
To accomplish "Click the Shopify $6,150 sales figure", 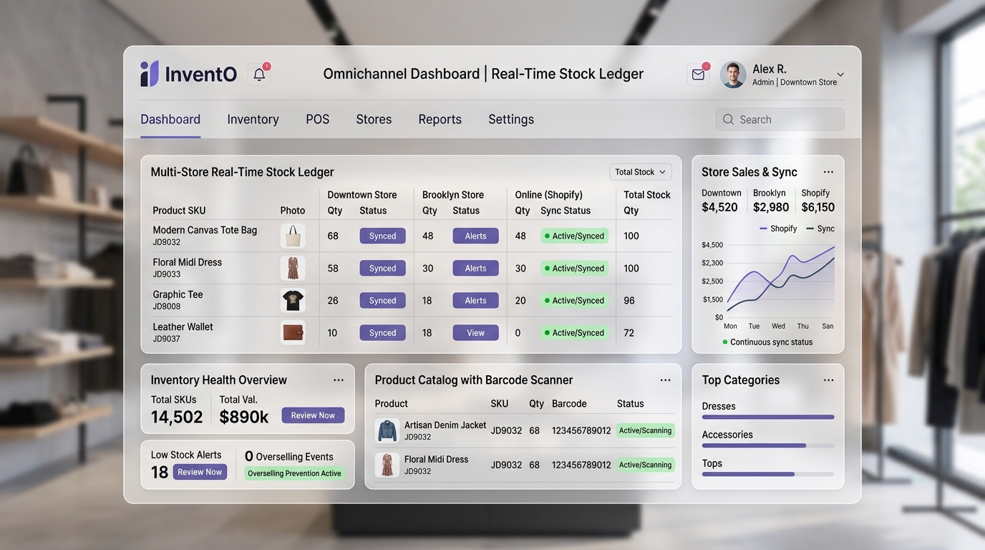I will 817,207.
